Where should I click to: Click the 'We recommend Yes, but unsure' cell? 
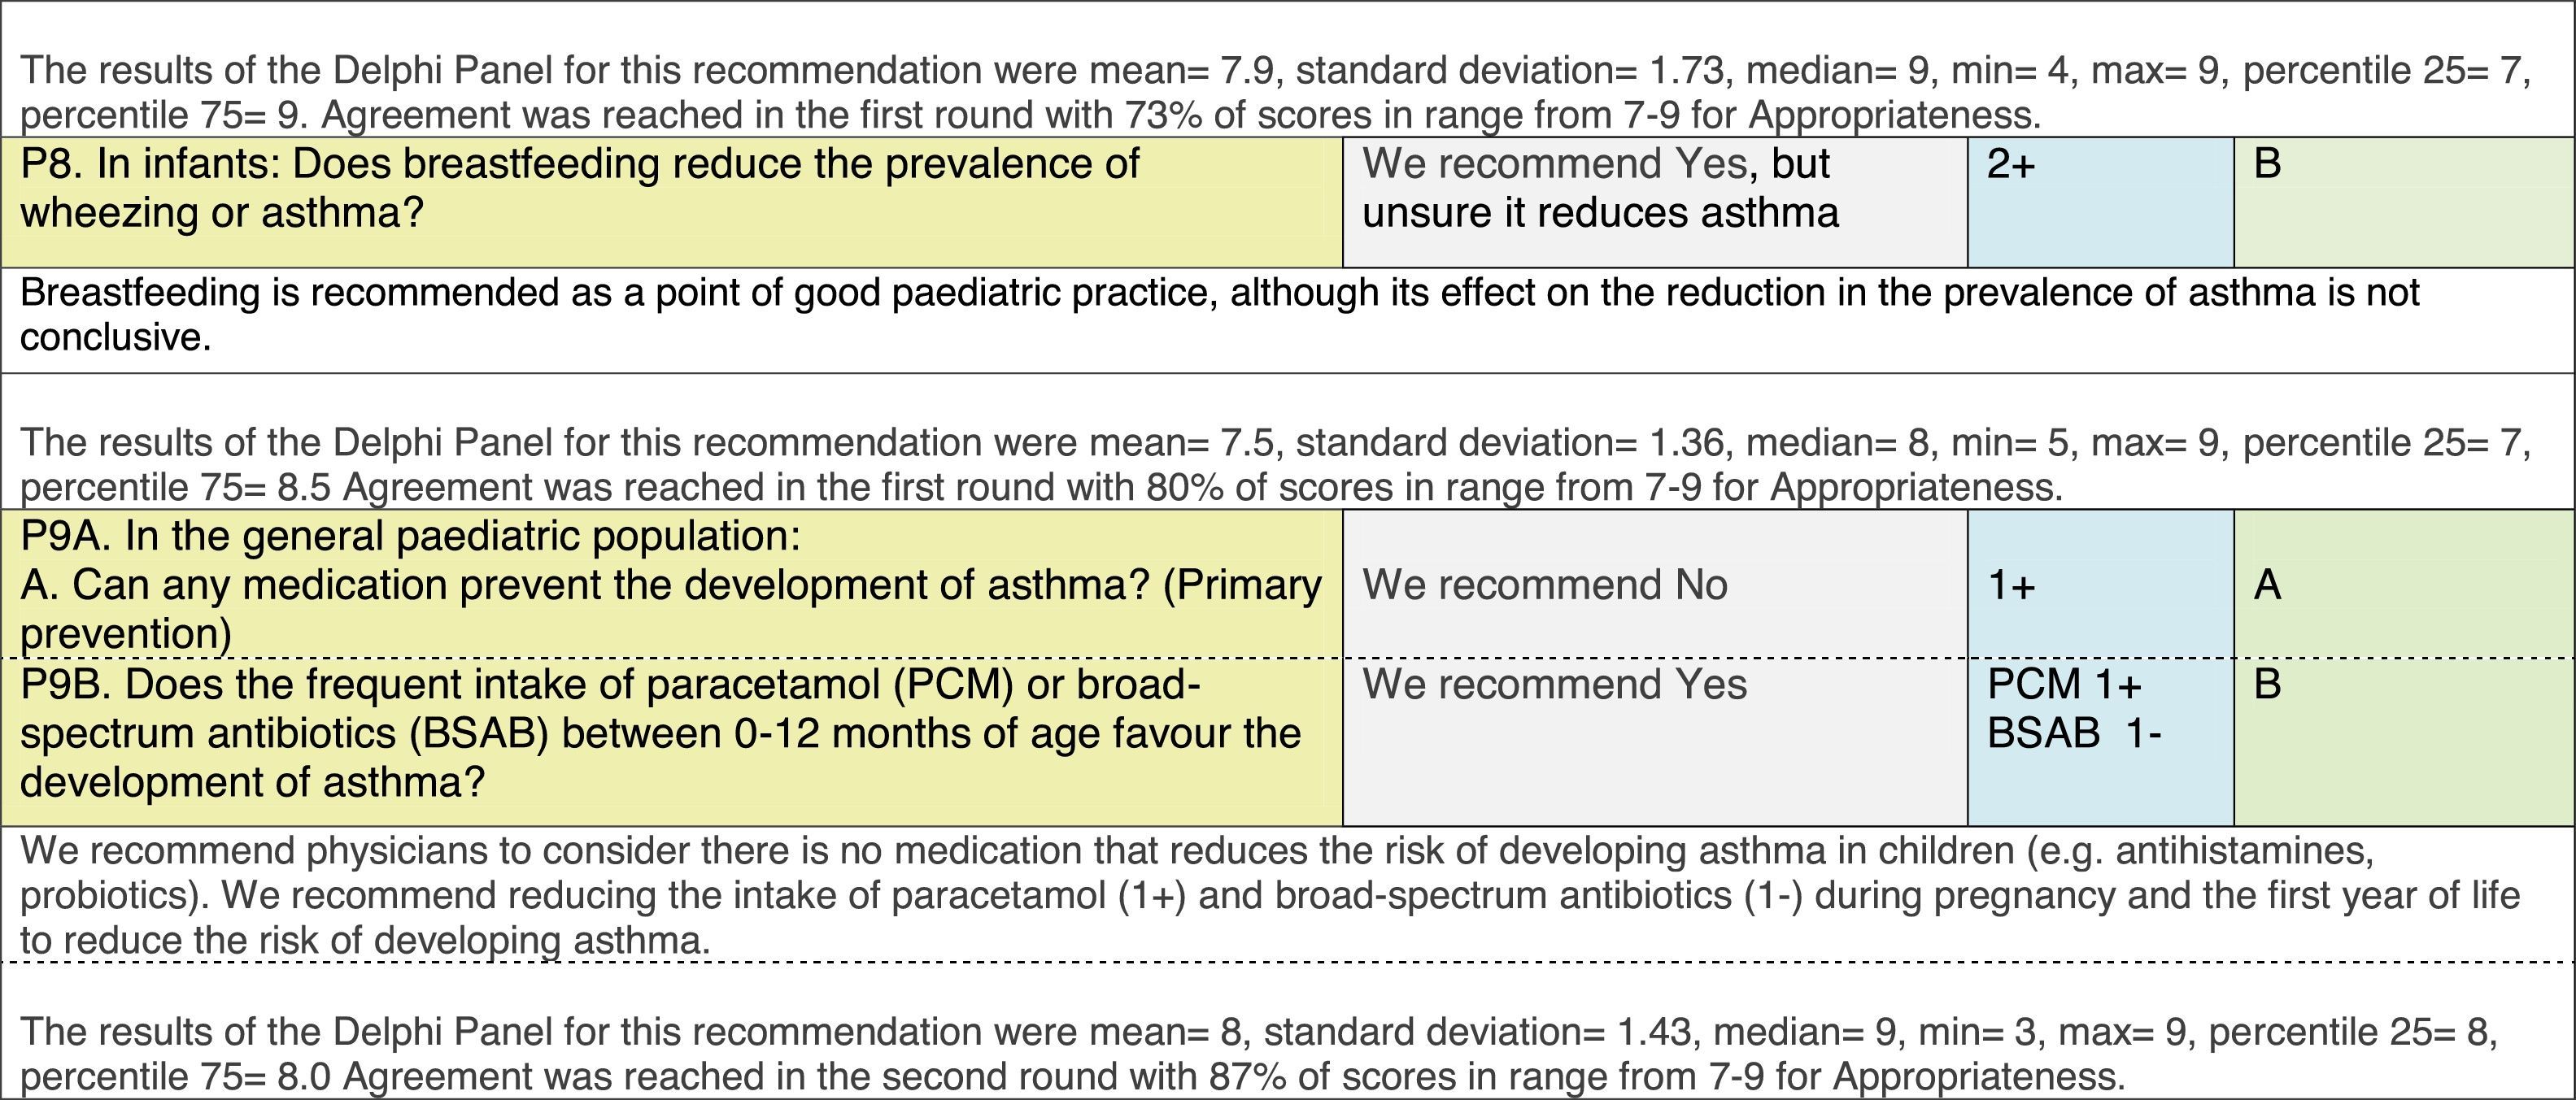(x=1600, y=188)
